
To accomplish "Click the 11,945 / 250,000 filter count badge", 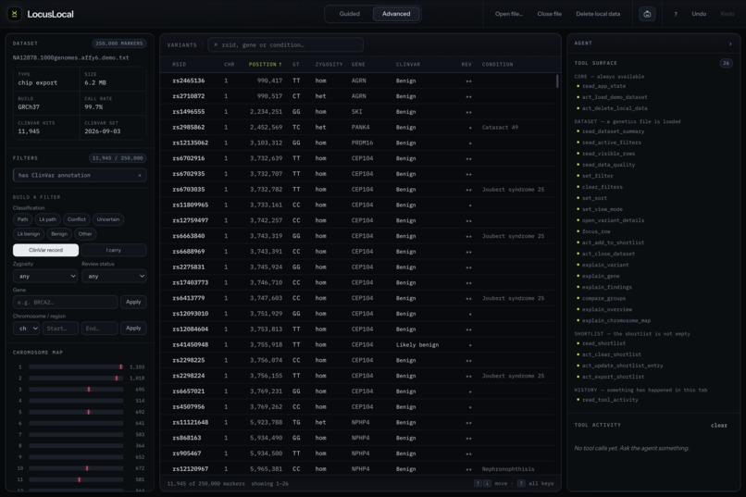I will (118, 158).
